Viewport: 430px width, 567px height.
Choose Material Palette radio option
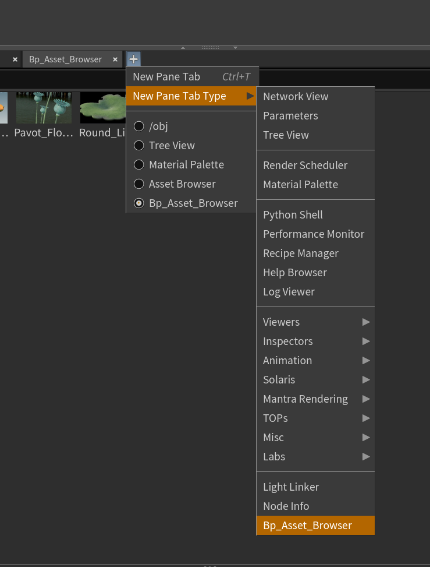[x=139, y=165]
